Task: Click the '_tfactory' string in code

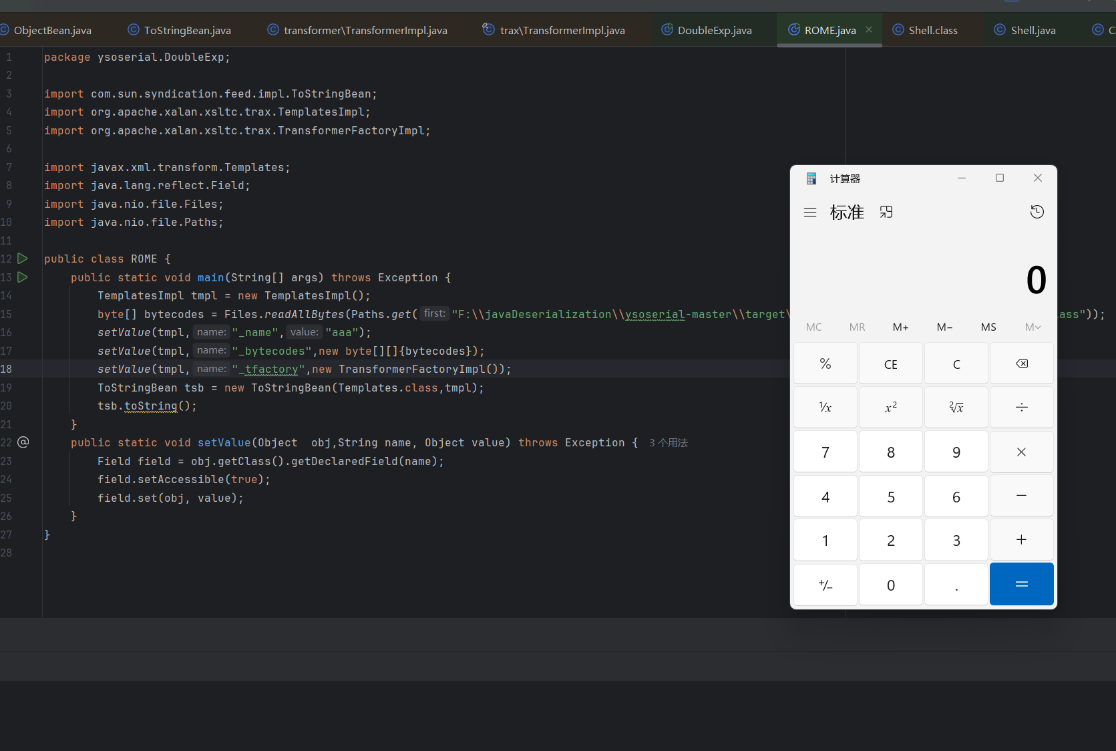Action: click(x=268, y=369)
